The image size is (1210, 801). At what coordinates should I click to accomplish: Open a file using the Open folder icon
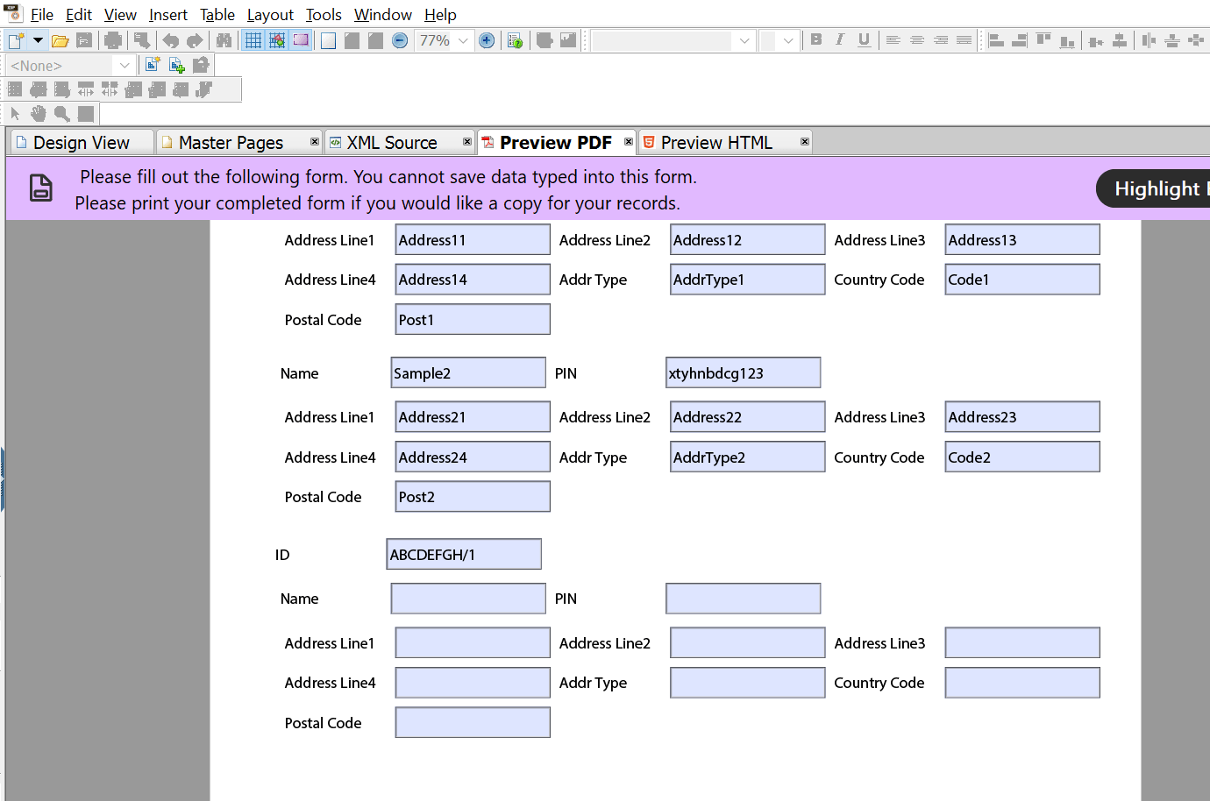pos(60,39)
